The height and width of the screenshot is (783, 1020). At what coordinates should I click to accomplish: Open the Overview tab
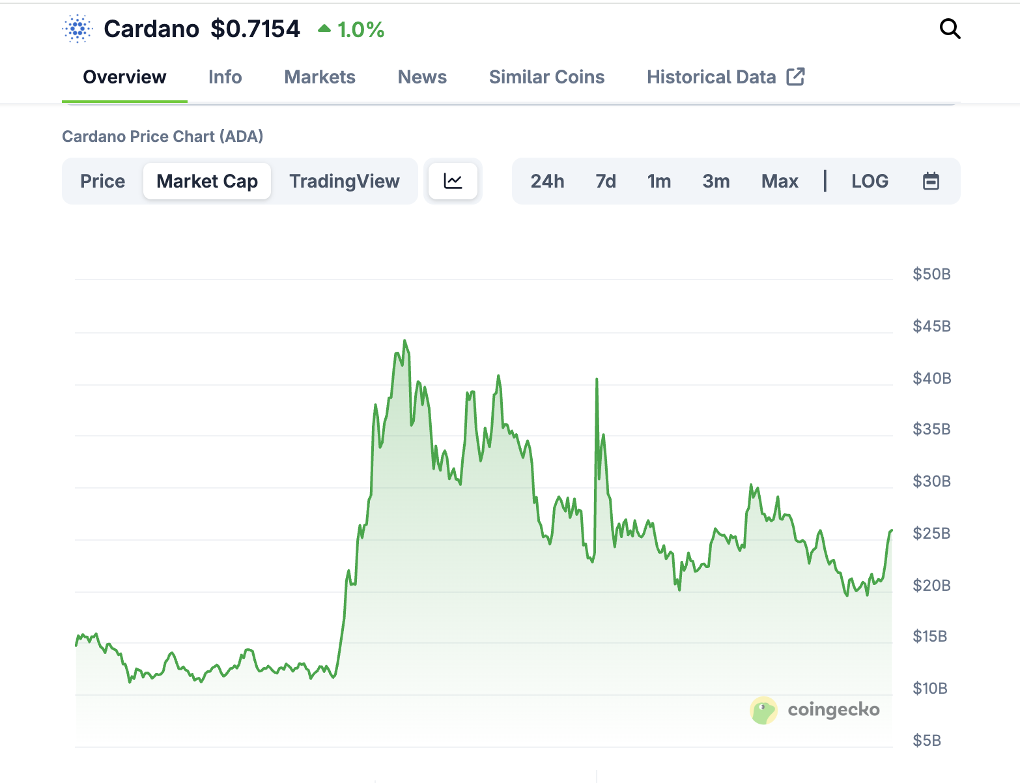tap(124, 77)
